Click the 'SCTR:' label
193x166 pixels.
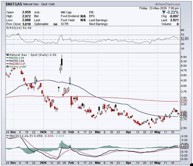pos(65,24)
